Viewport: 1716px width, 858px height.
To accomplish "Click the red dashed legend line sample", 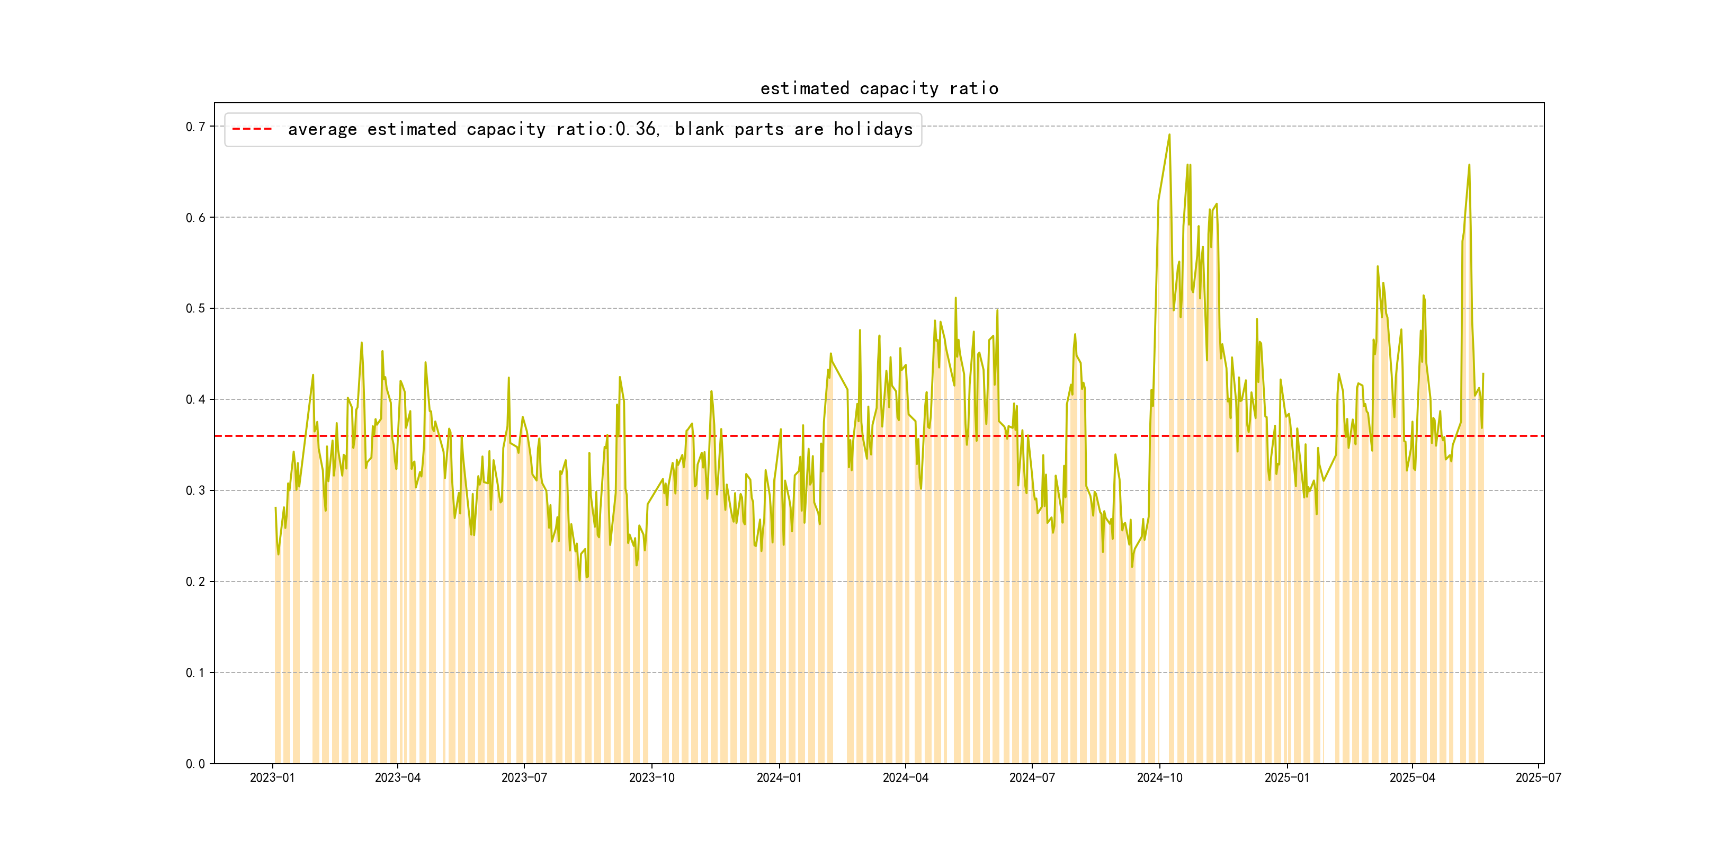I will pyautogui.click(x=252, y=129).
